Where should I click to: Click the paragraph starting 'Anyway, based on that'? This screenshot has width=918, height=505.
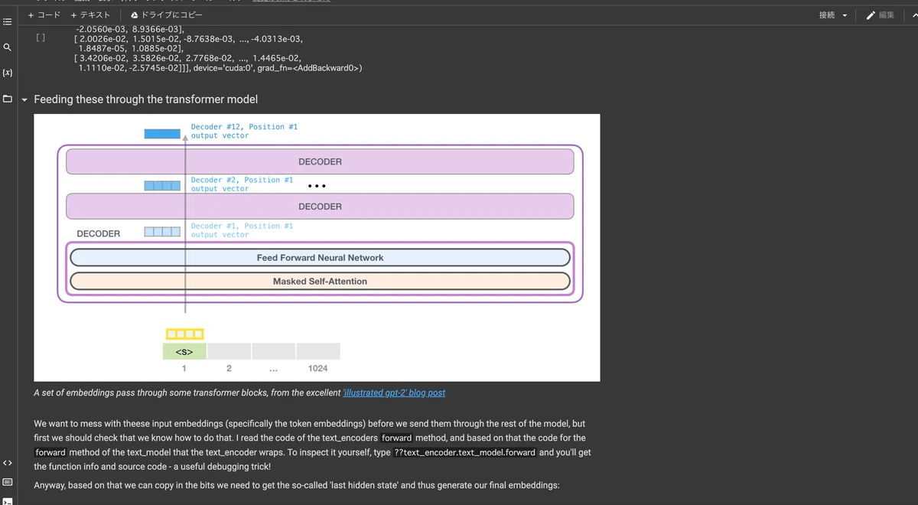pyautogui.click(x=297, y=485)
